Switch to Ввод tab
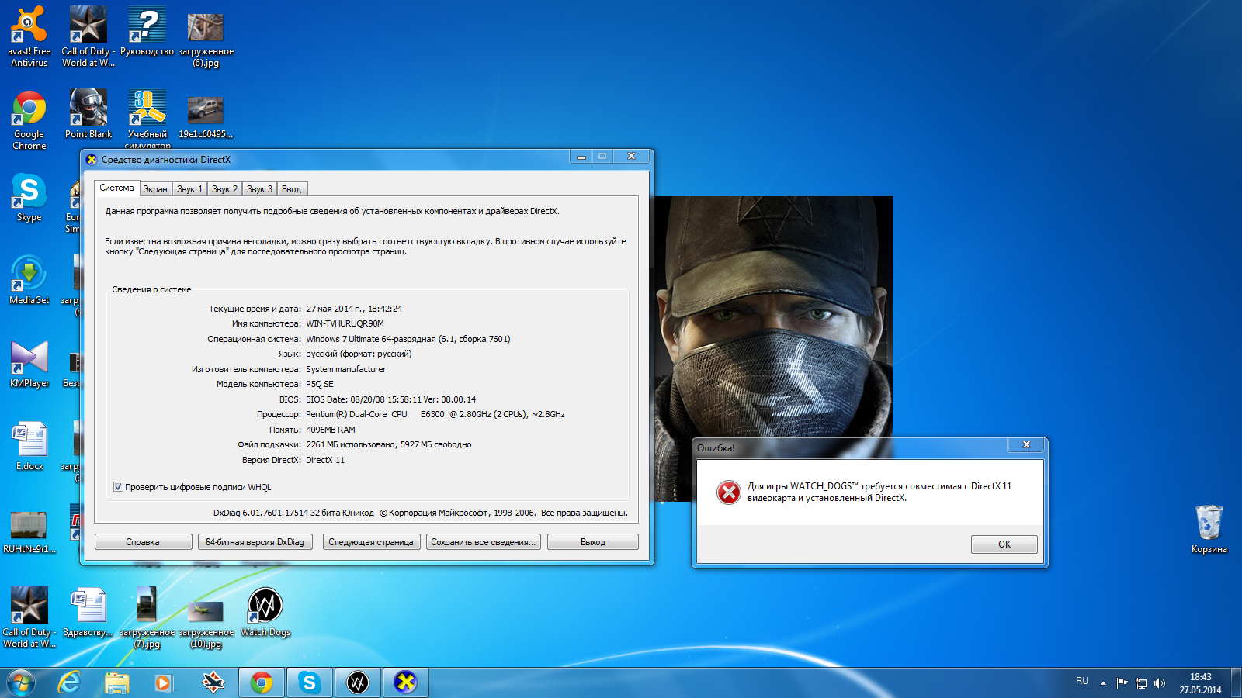This screenshot has height=698, width=1242. tap(292, 189)
